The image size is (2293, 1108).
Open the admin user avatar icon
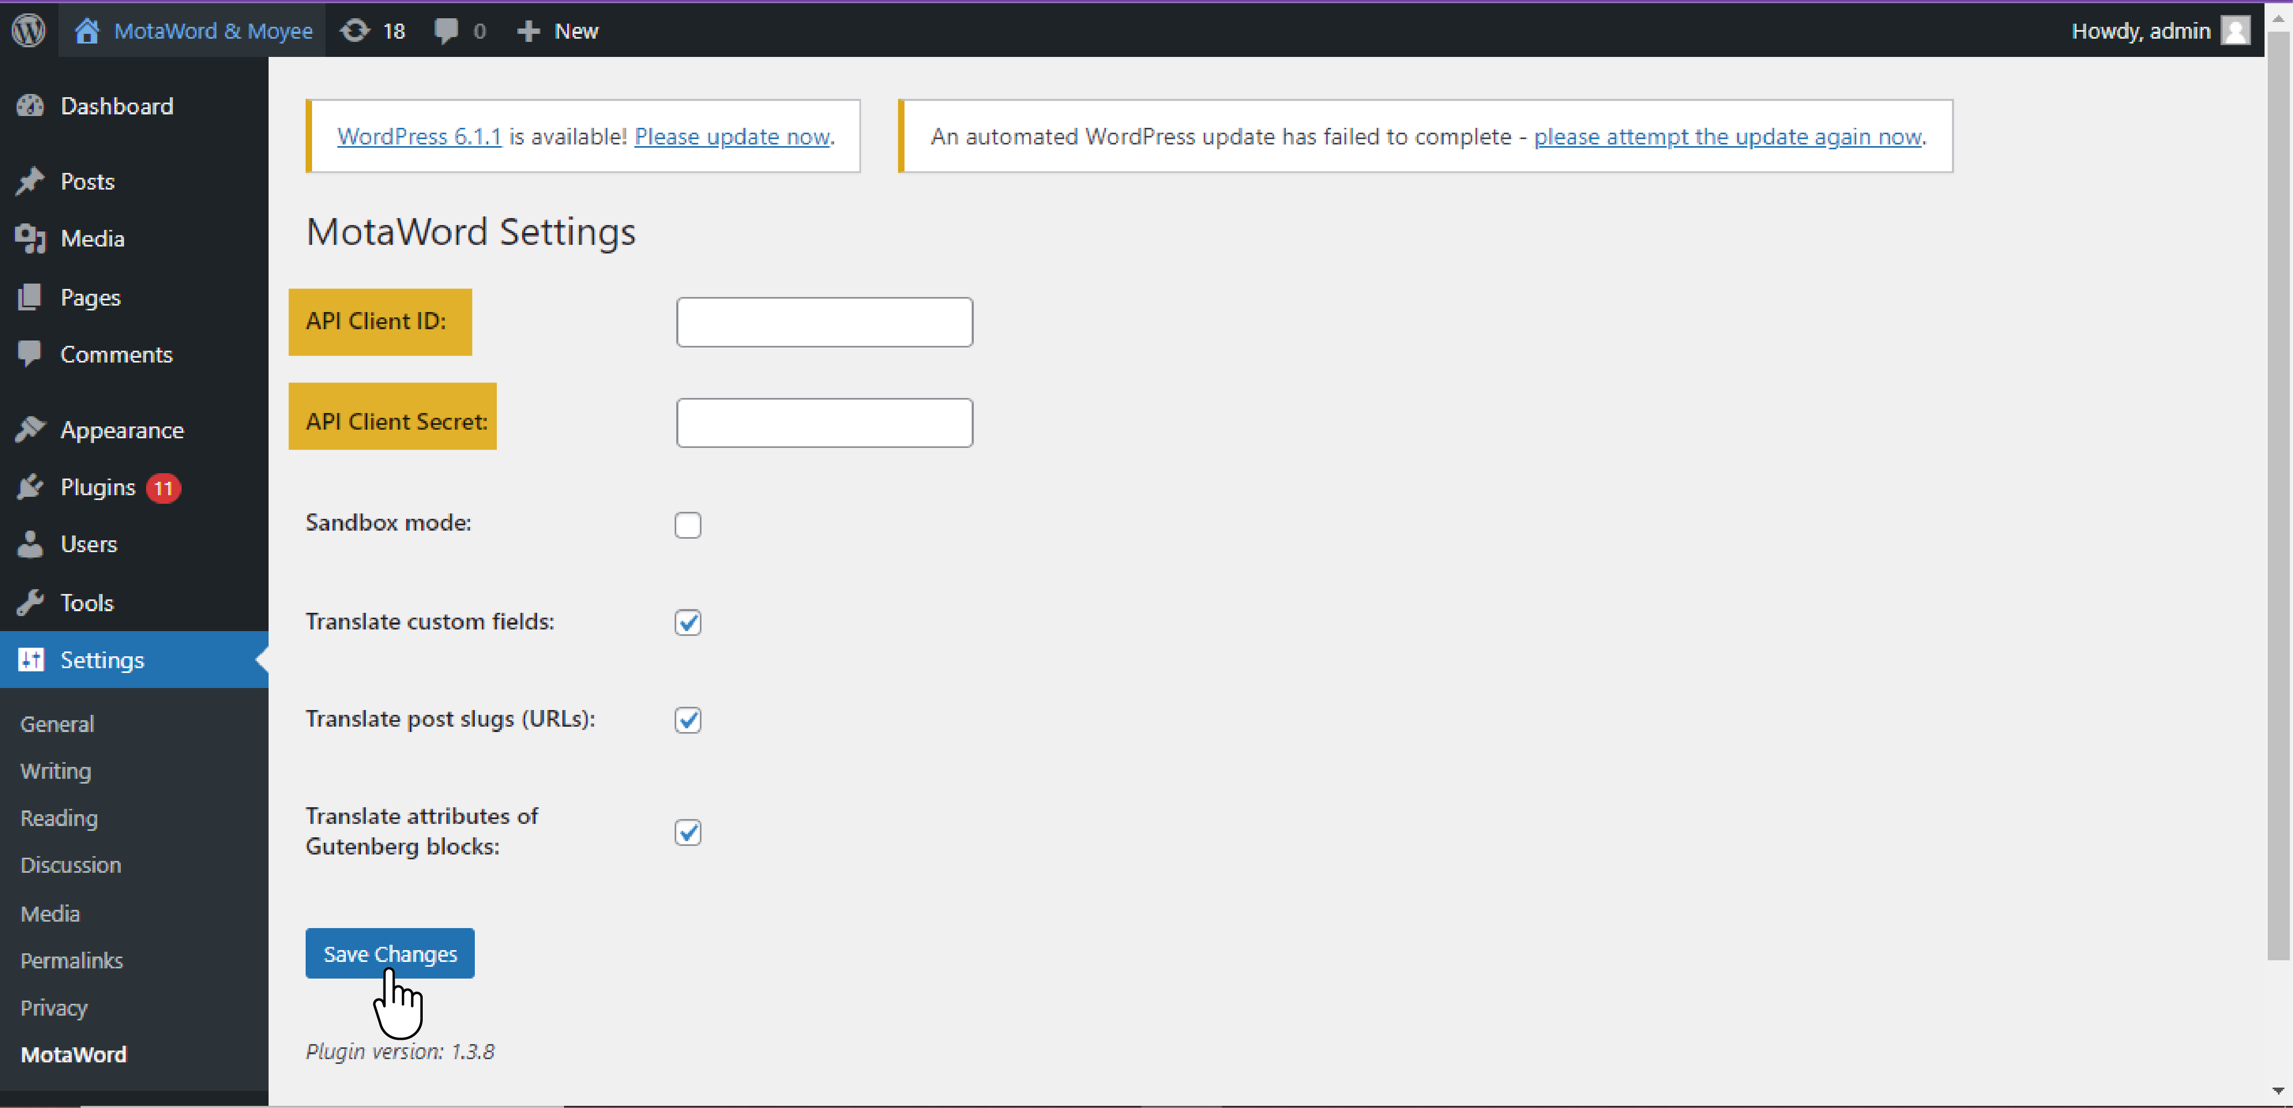click(2235, 31)
